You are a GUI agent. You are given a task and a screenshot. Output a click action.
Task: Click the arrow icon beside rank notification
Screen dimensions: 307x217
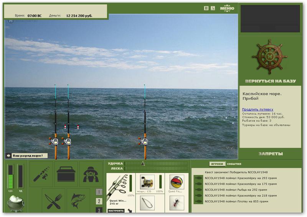pyautogui.click(x=8, y=156)
